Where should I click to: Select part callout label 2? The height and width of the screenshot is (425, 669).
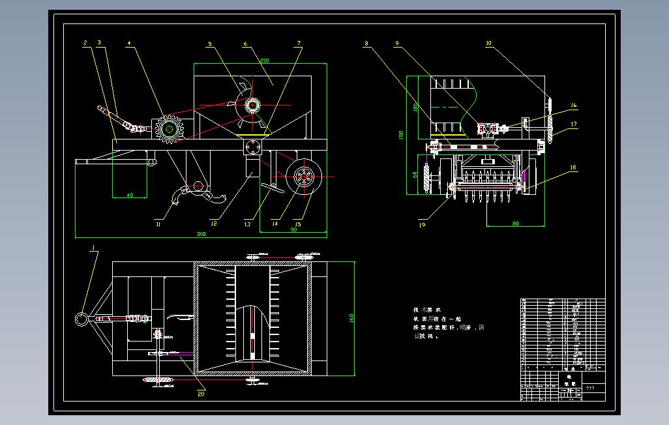[85, 42]
